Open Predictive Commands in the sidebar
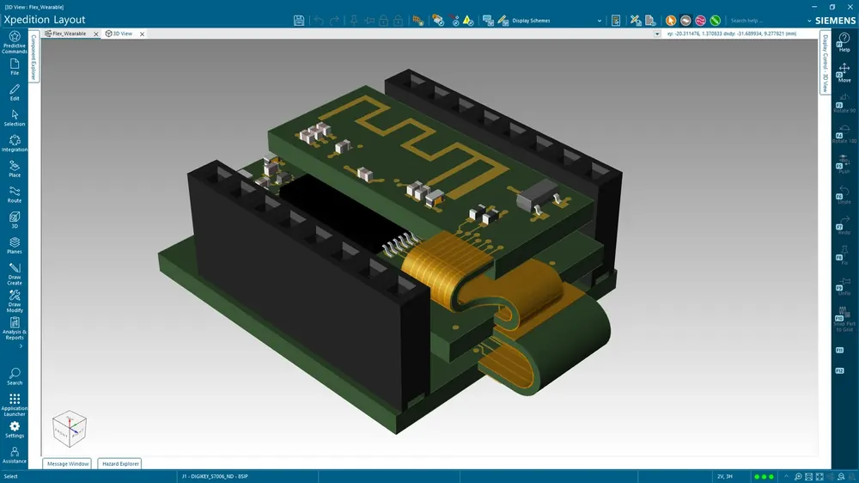This screenshot has width=859, height=483. click(x=15, y=42)
